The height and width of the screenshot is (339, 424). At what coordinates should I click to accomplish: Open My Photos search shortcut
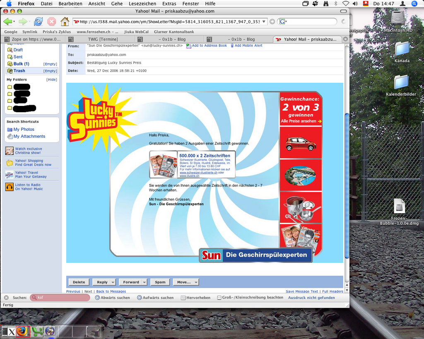[x=24, y=129]
